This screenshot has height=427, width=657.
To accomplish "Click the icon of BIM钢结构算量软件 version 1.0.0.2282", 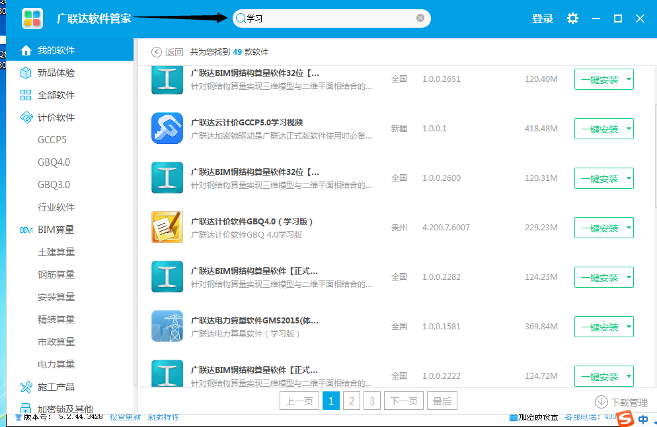I will (x=167, y=277).
